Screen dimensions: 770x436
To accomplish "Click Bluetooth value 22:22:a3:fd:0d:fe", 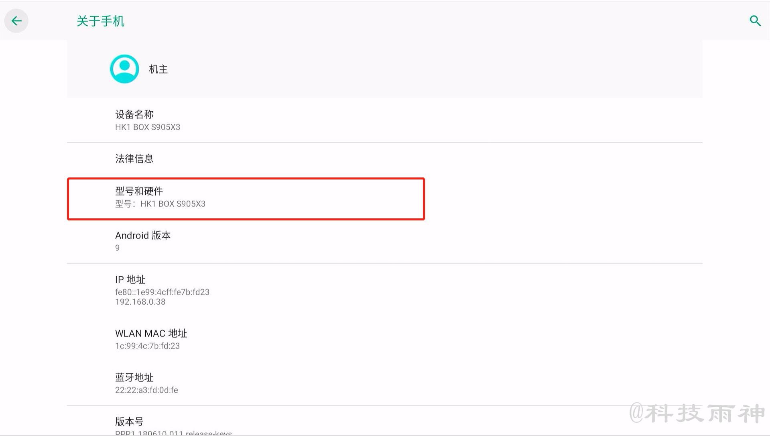I will click(146, 390).
